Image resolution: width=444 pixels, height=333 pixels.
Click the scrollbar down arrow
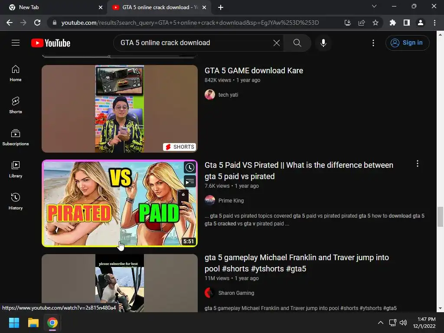pos(440,308)
